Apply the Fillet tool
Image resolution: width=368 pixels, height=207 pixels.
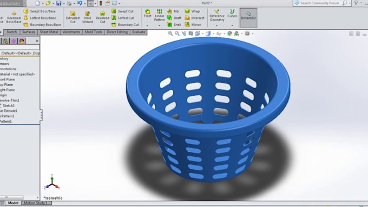[148, 14]
